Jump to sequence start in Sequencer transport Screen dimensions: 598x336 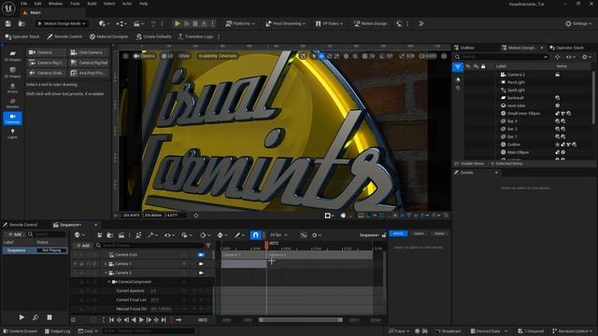[111, 320]
